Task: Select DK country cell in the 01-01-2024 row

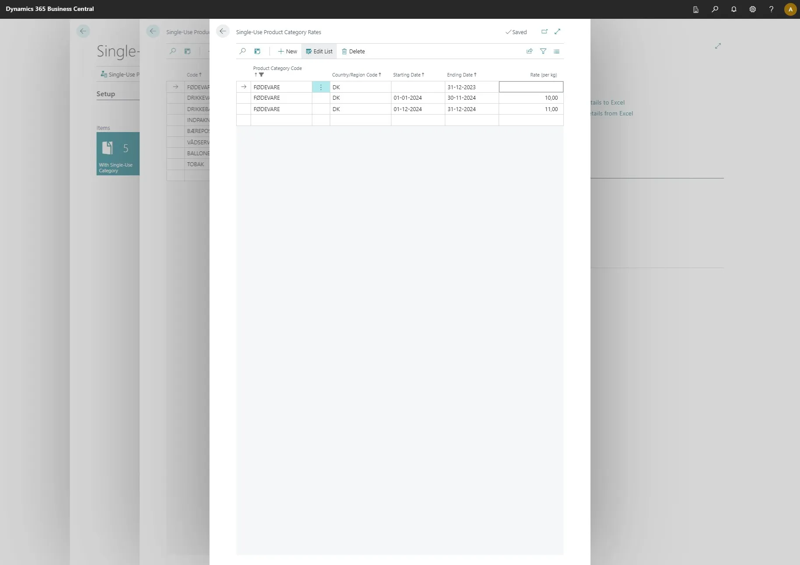Action: (x=360, y=98)
